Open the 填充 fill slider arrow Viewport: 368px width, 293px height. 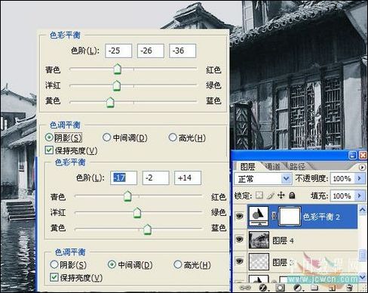(360, 196)
